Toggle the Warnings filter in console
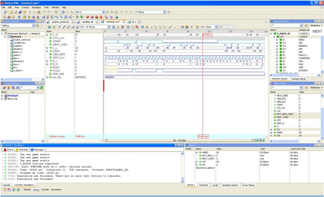Screen dimensions: 324x197 [x=22, y=150]
